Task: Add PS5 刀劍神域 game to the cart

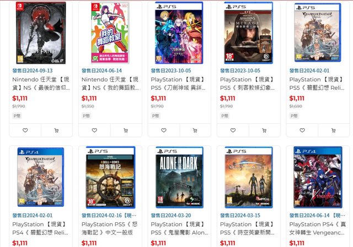Action: [195, 130]
